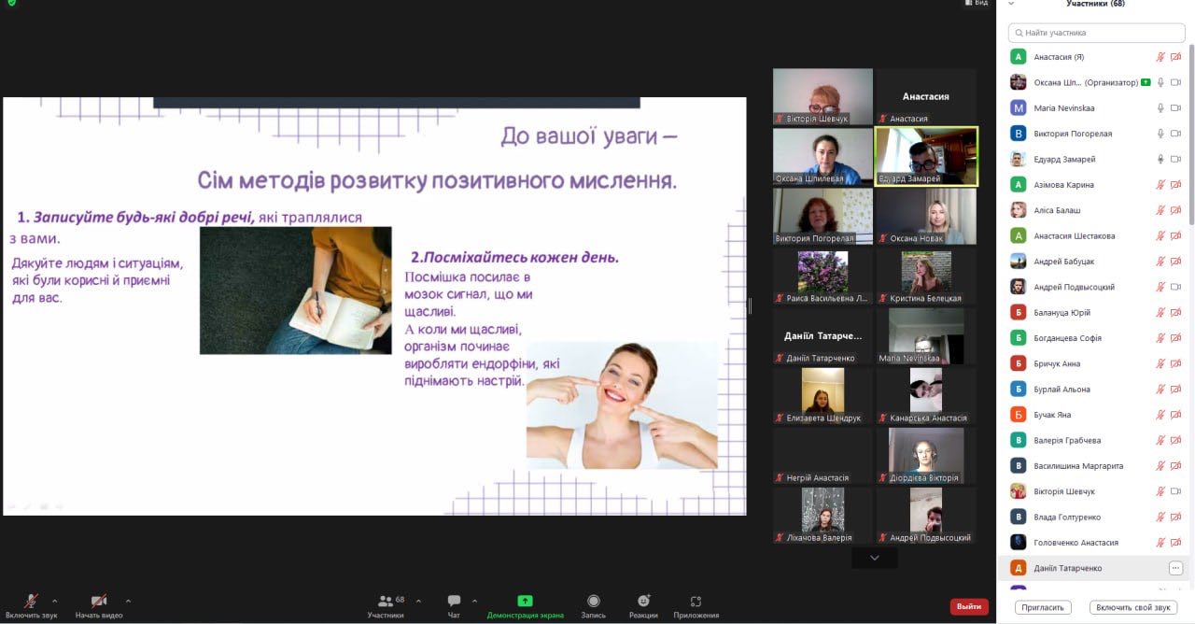Unmute via the Включить звук microphone icon
This screenshot has width=1195, height=624.
31,601
